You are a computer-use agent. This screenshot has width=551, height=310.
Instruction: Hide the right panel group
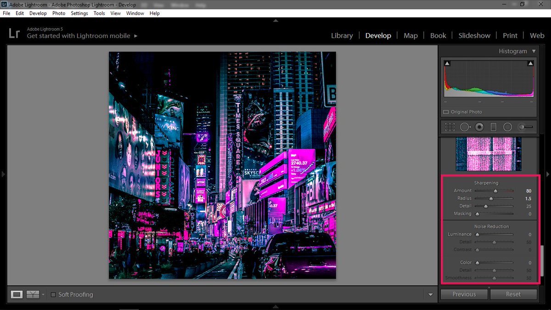coord(547,174)
